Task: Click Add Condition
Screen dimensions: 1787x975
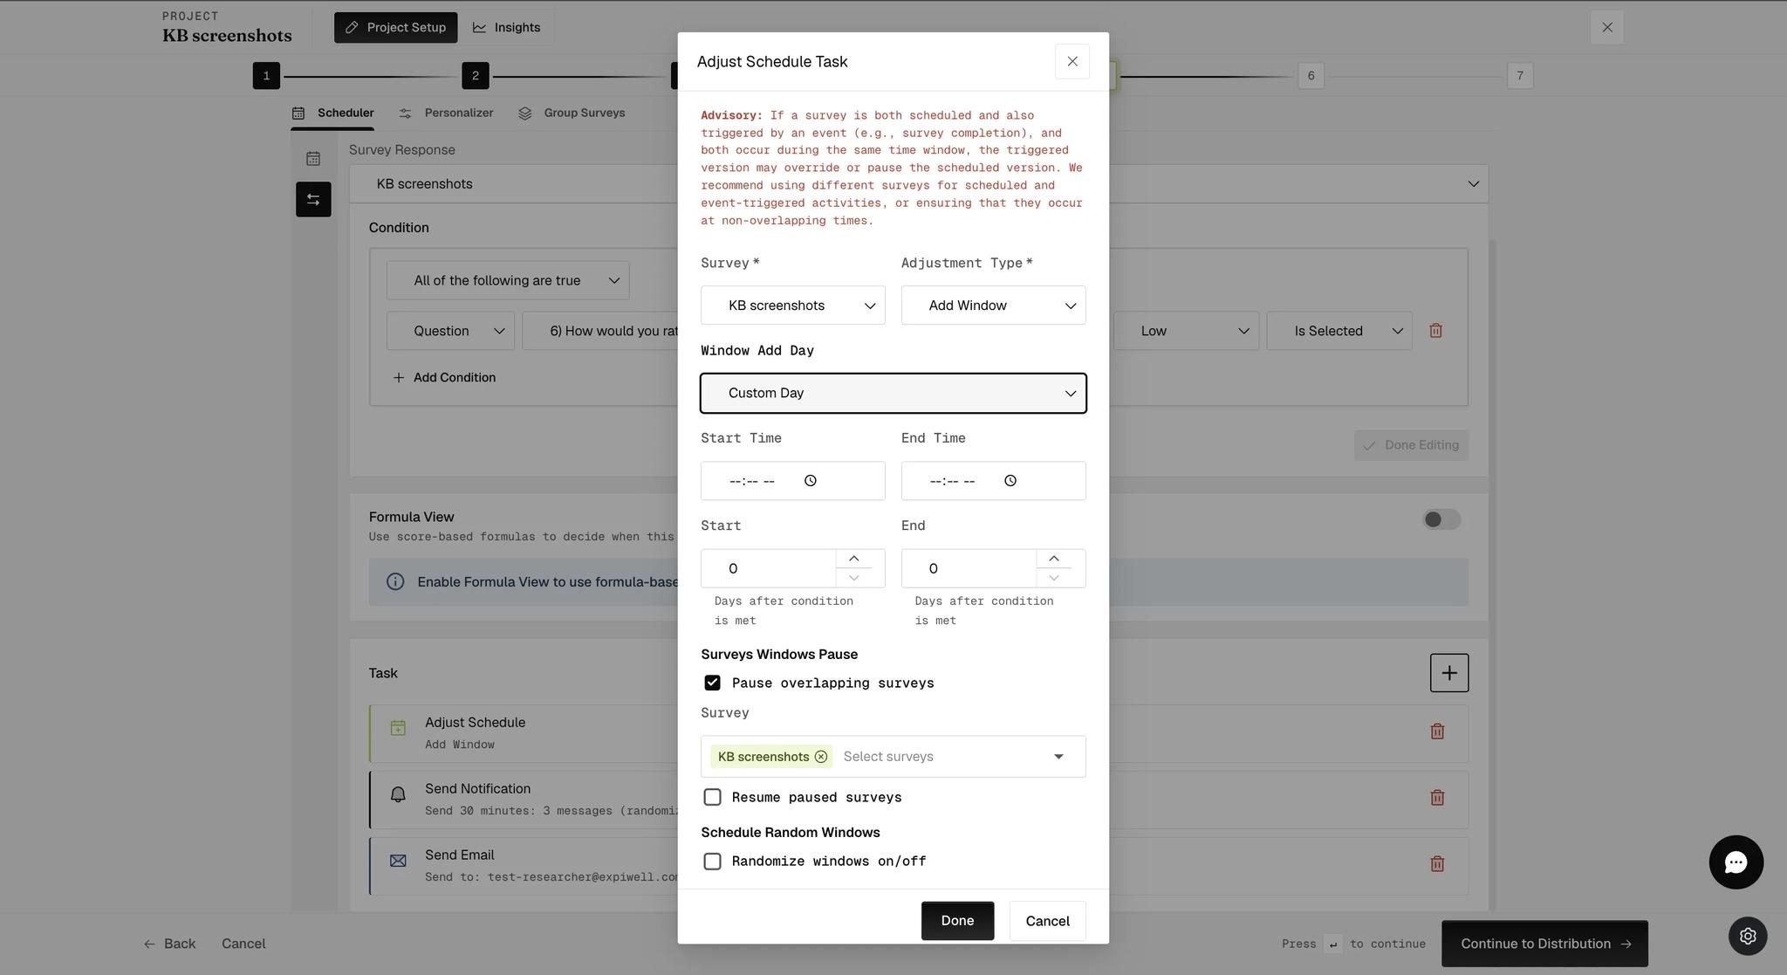Action: tap(444, 378)
